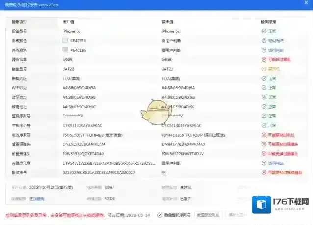Select read front camera serial F0W50322KHWFT4D1V
Image resolution: width=313 pixels, height=225 pixels.
point(183,154)
